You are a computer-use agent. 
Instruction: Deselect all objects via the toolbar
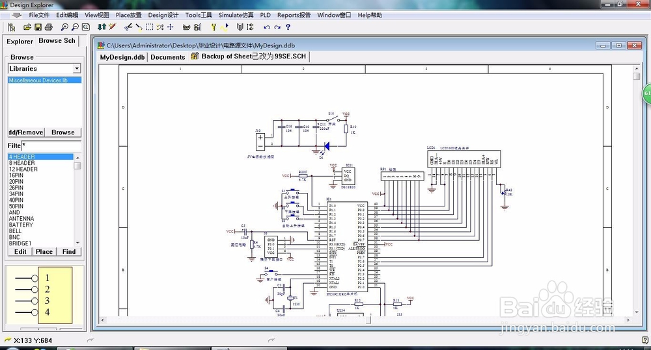pos(160,27)
